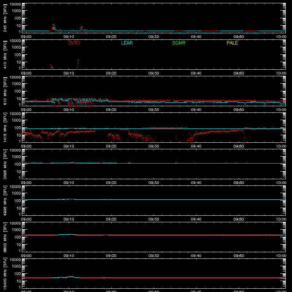Click 09:40 time label below 610 MHz panel
The height and width of the screenshot is (292, 292).
pyautogui.click(x=196, y=110)
